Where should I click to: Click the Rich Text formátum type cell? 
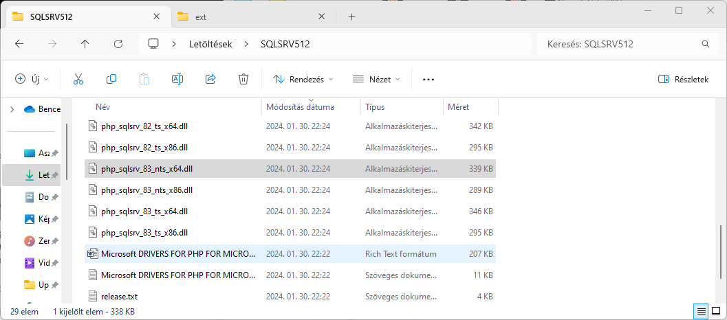400,254
